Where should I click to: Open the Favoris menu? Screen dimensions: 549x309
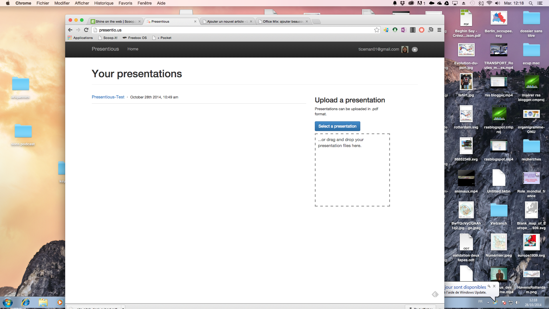click(x=125, y=3)
